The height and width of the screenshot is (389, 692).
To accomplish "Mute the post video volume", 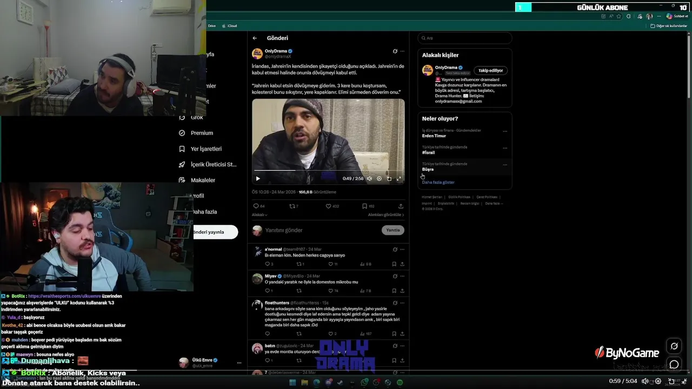I will pos(369,178).
